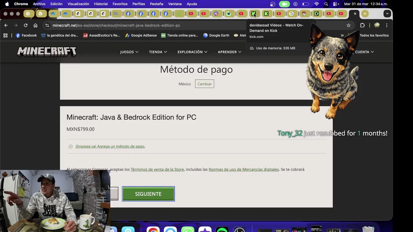Screen dimensions: 413x232
Task: Expand the EXPLORACIÓN navigation menu
Action: (x=192, y=52)
